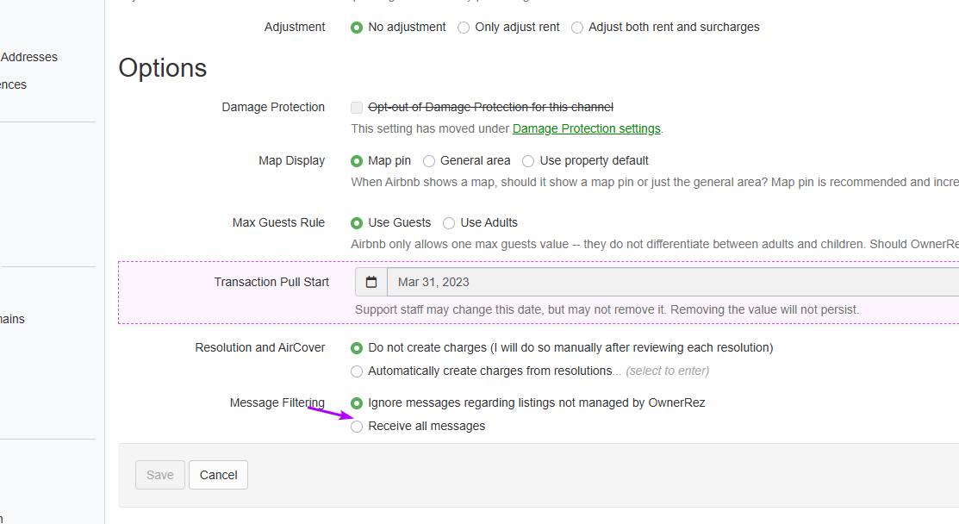Choose Automatically create charges from resolutions

pos(357,371)
